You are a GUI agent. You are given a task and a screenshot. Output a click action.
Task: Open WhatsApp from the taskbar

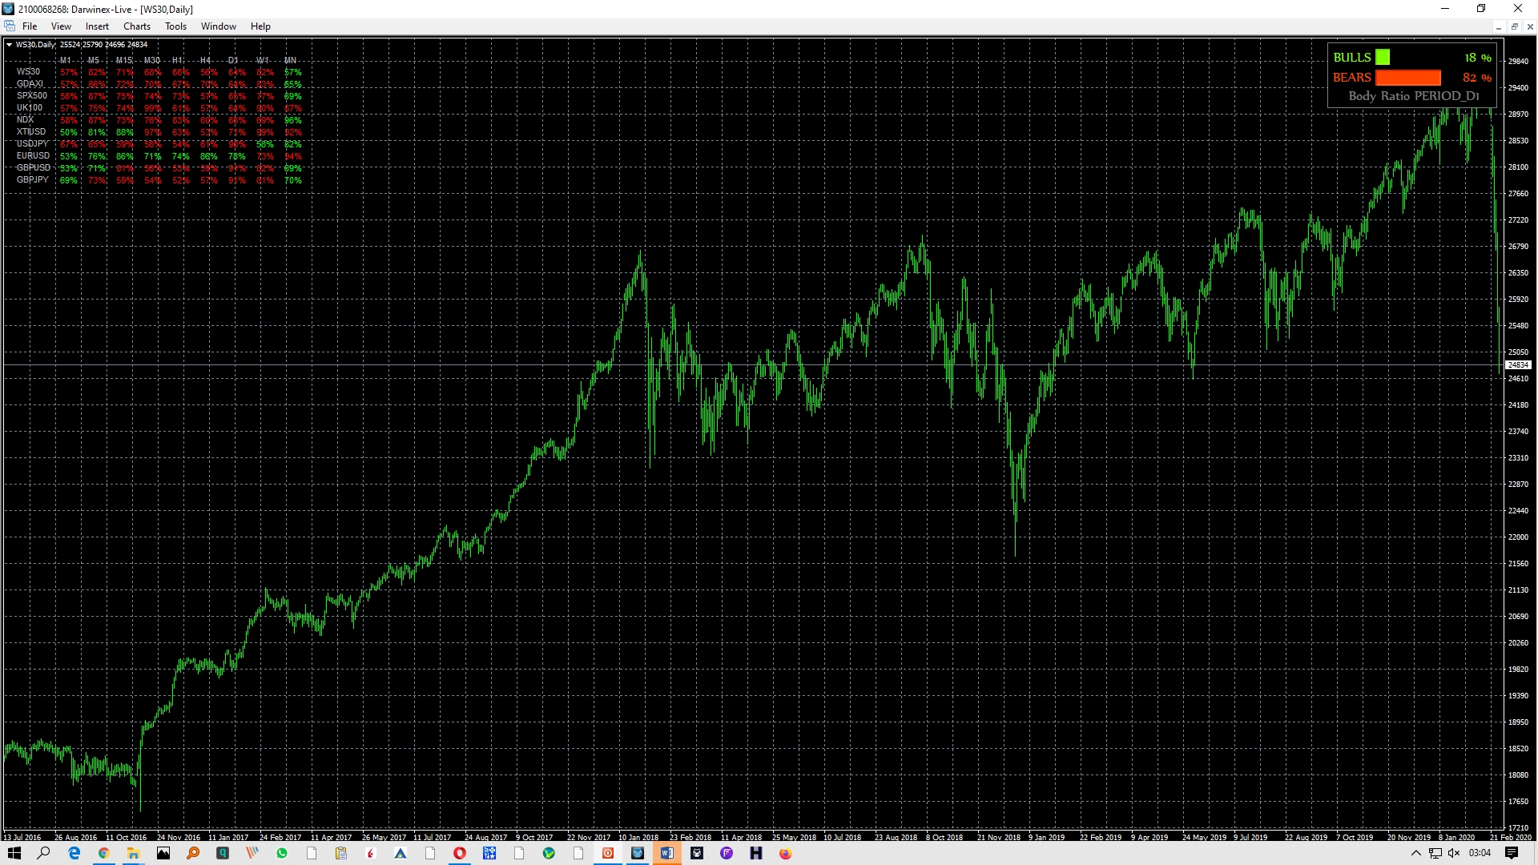click(x=282, y=853)
